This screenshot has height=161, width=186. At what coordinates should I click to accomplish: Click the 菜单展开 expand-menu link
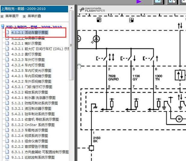coord(12,16)
